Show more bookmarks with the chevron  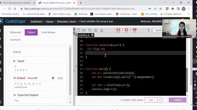coord(189,14)
